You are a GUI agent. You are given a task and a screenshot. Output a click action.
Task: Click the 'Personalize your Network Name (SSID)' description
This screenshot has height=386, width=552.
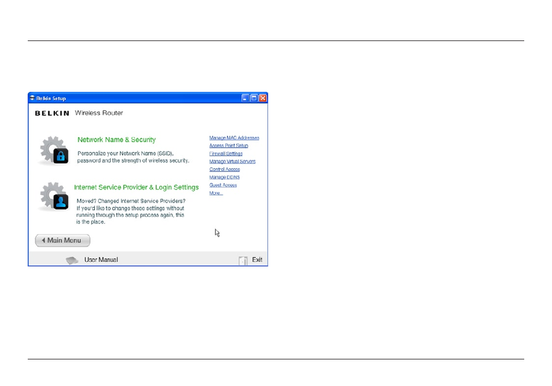(x=133, y=157)
